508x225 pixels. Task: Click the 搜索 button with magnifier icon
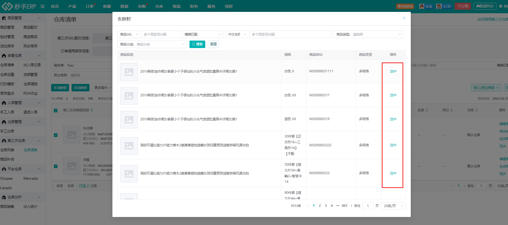[x=197, y=44]
